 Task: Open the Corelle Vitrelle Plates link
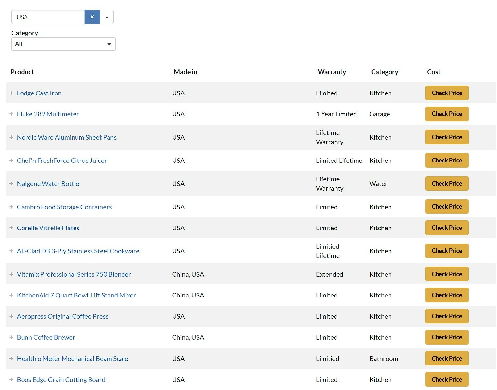(48, 228)
